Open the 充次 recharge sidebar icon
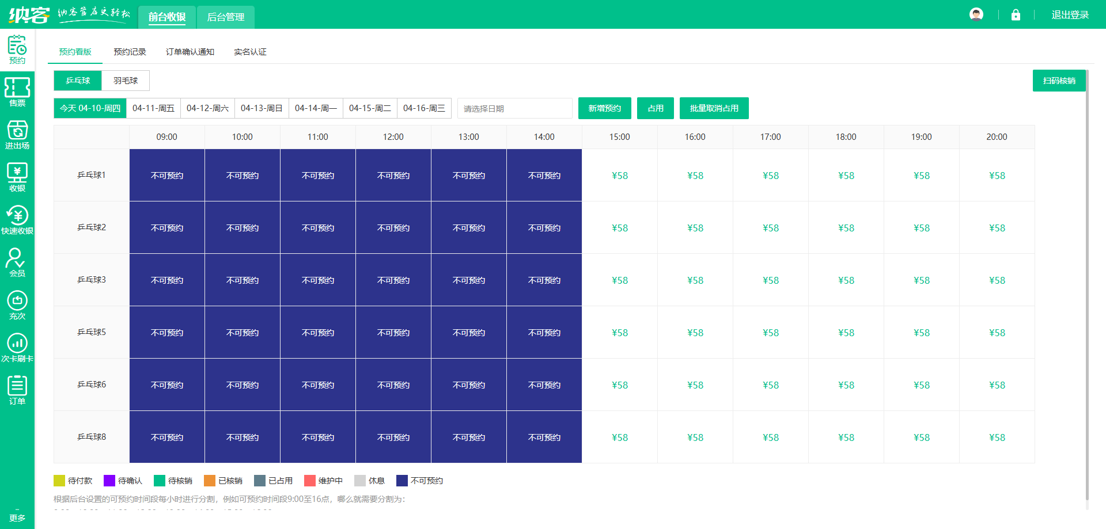The image size is (1106, 529). (17, 306)
